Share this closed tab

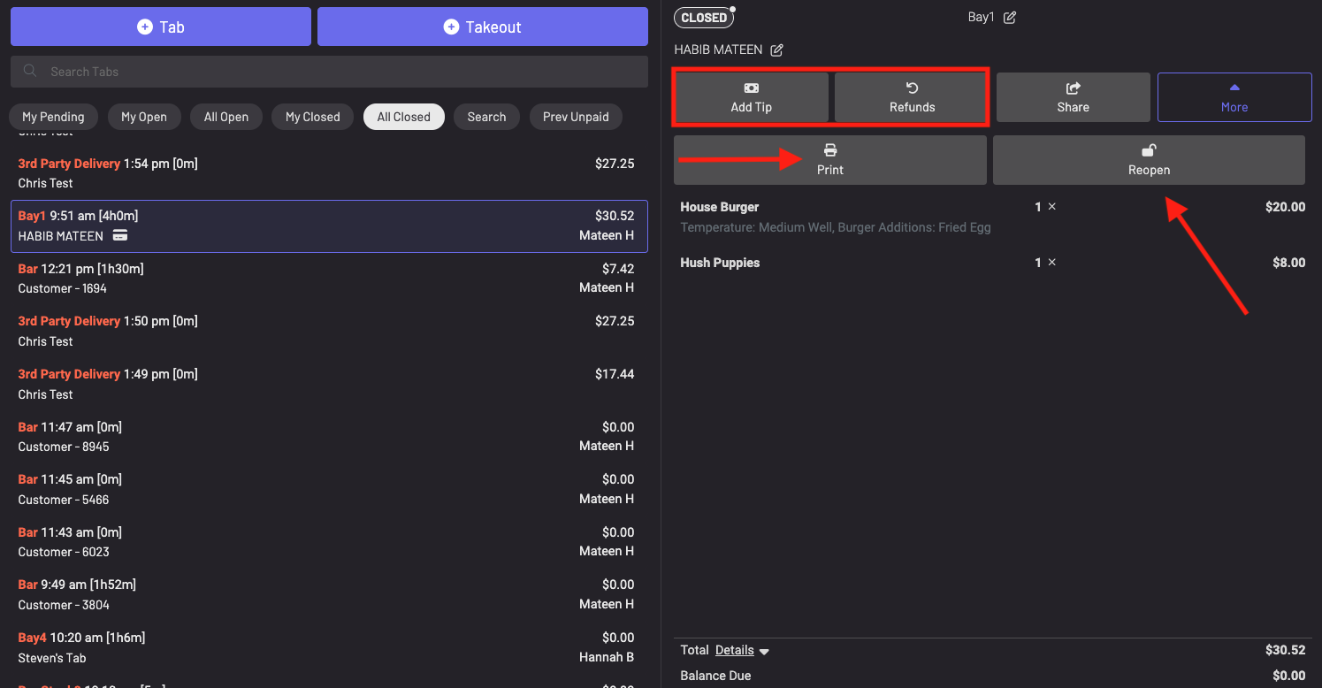point(1073,97)
